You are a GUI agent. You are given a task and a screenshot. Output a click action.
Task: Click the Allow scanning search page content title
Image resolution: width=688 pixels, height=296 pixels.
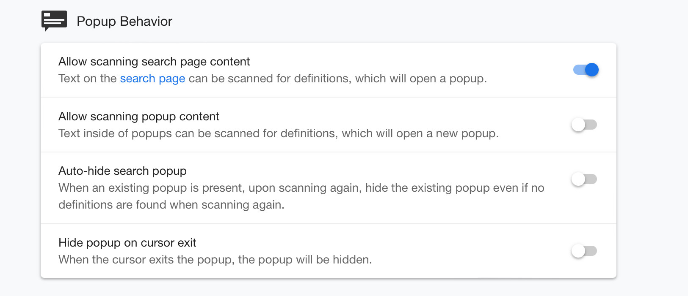coord(154,62)
